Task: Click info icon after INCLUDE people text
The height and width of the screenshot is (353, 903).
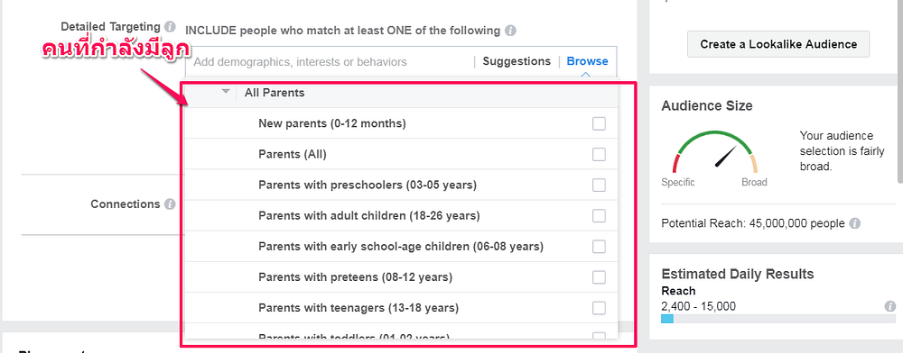Action: [510, 31]
